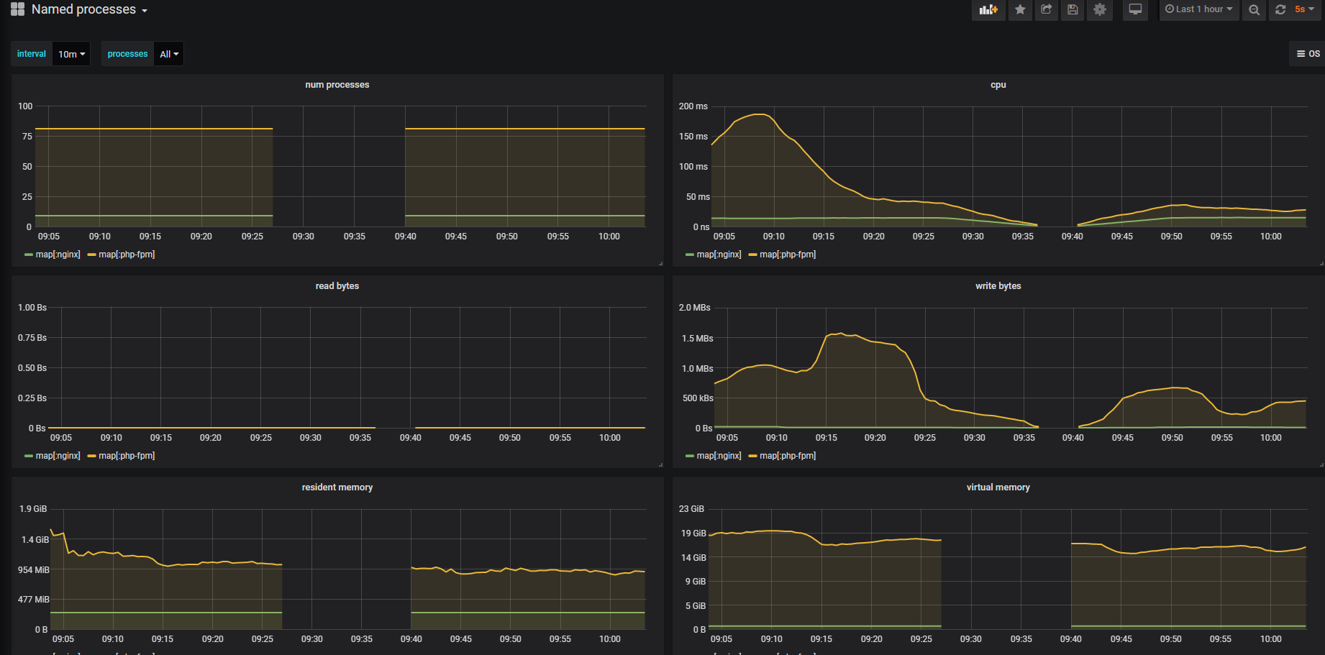
Task: Click the refresh dashboard icon
Action: coord(1280,9)
